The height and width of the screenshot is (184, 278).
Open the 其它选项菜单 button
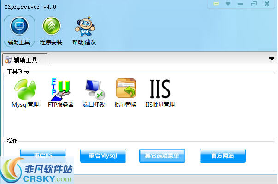tap(162, 156)
